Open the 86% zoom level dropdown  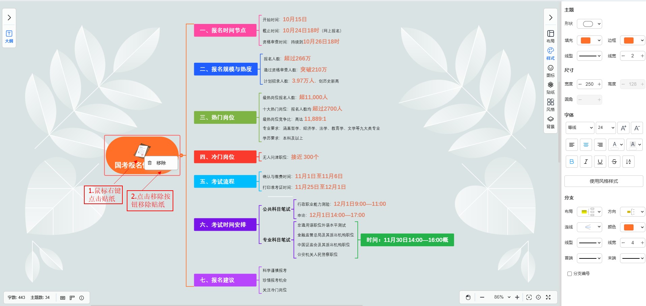click(x=502, y=297)
